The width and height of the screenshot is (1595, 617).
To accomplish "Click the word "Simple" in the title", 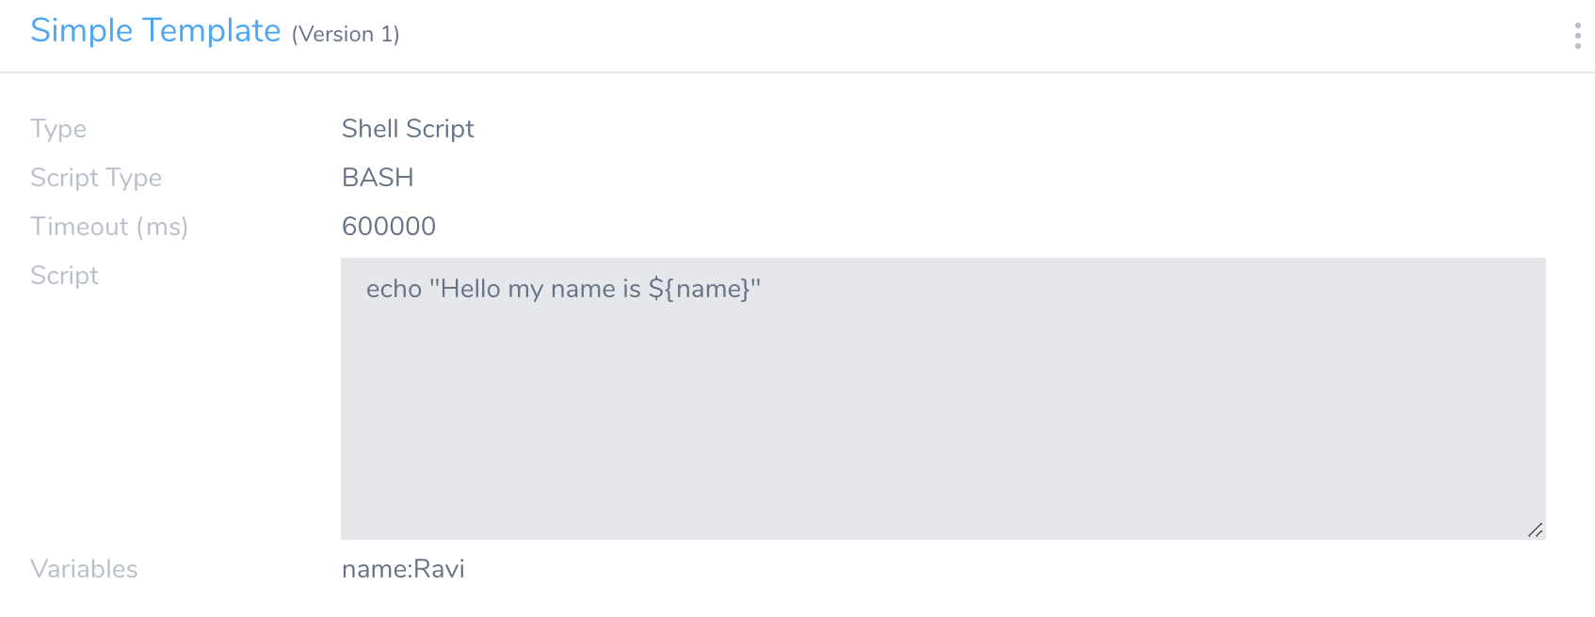I will click(x=82, y=31).
